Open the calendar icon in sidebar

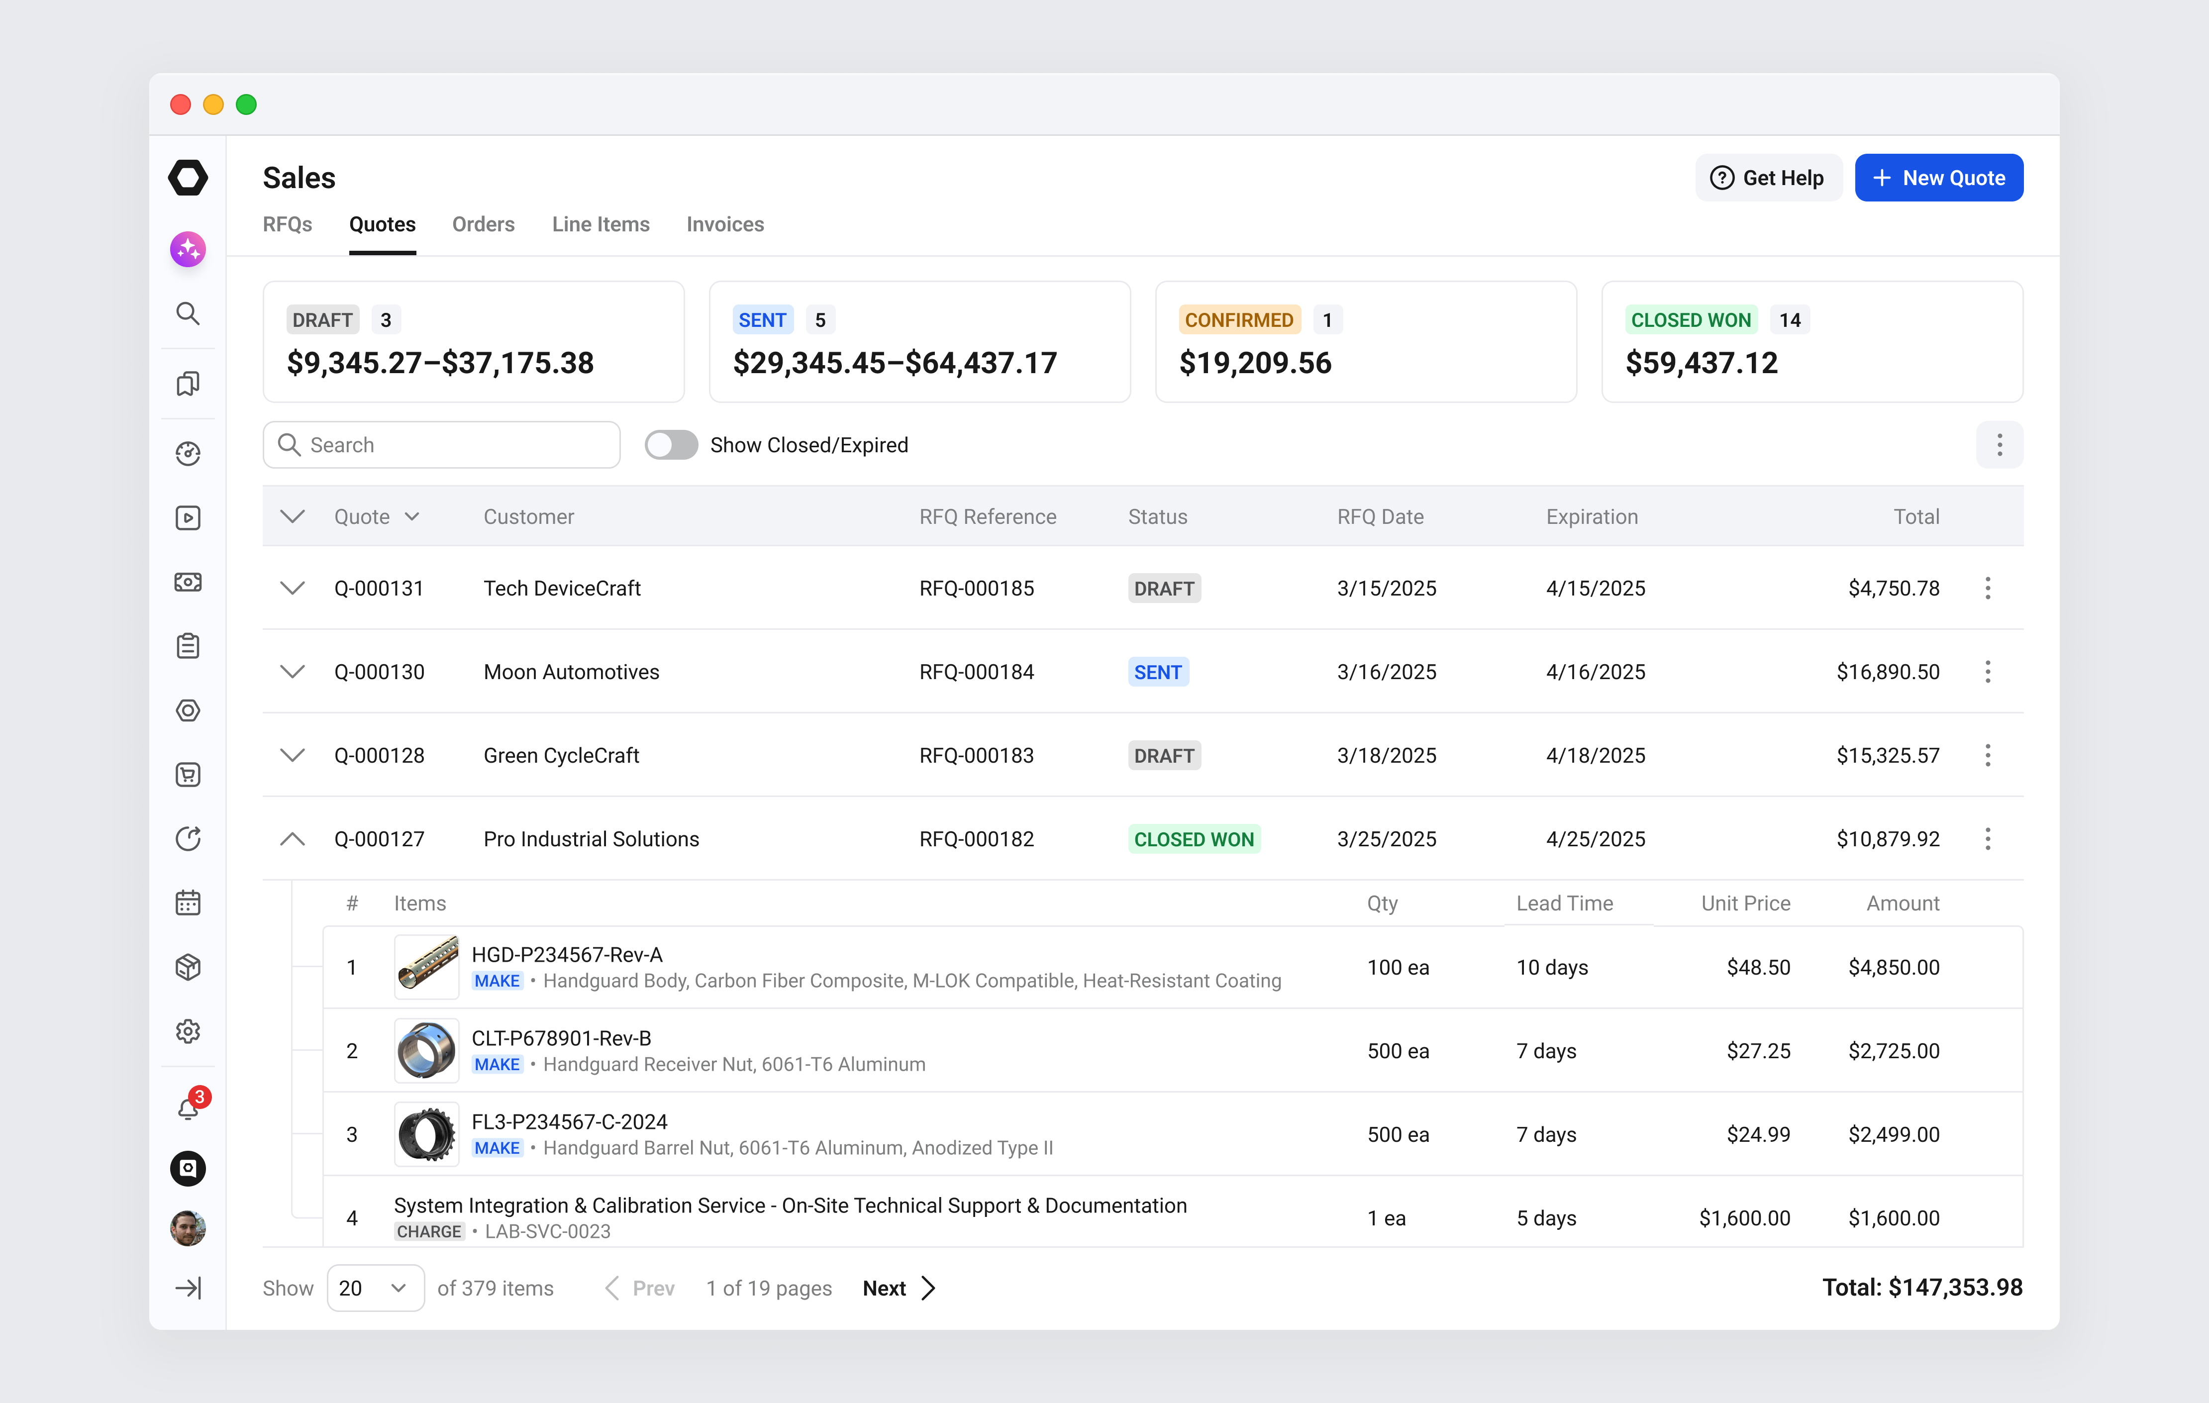point(188,902)
